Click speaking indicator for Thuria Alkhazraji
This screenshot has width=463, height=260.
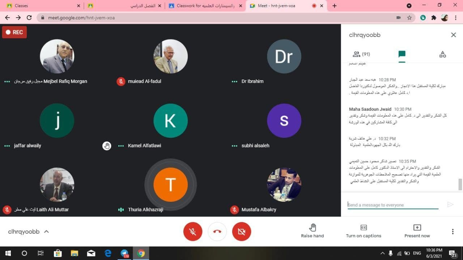(x=121, y=209)
